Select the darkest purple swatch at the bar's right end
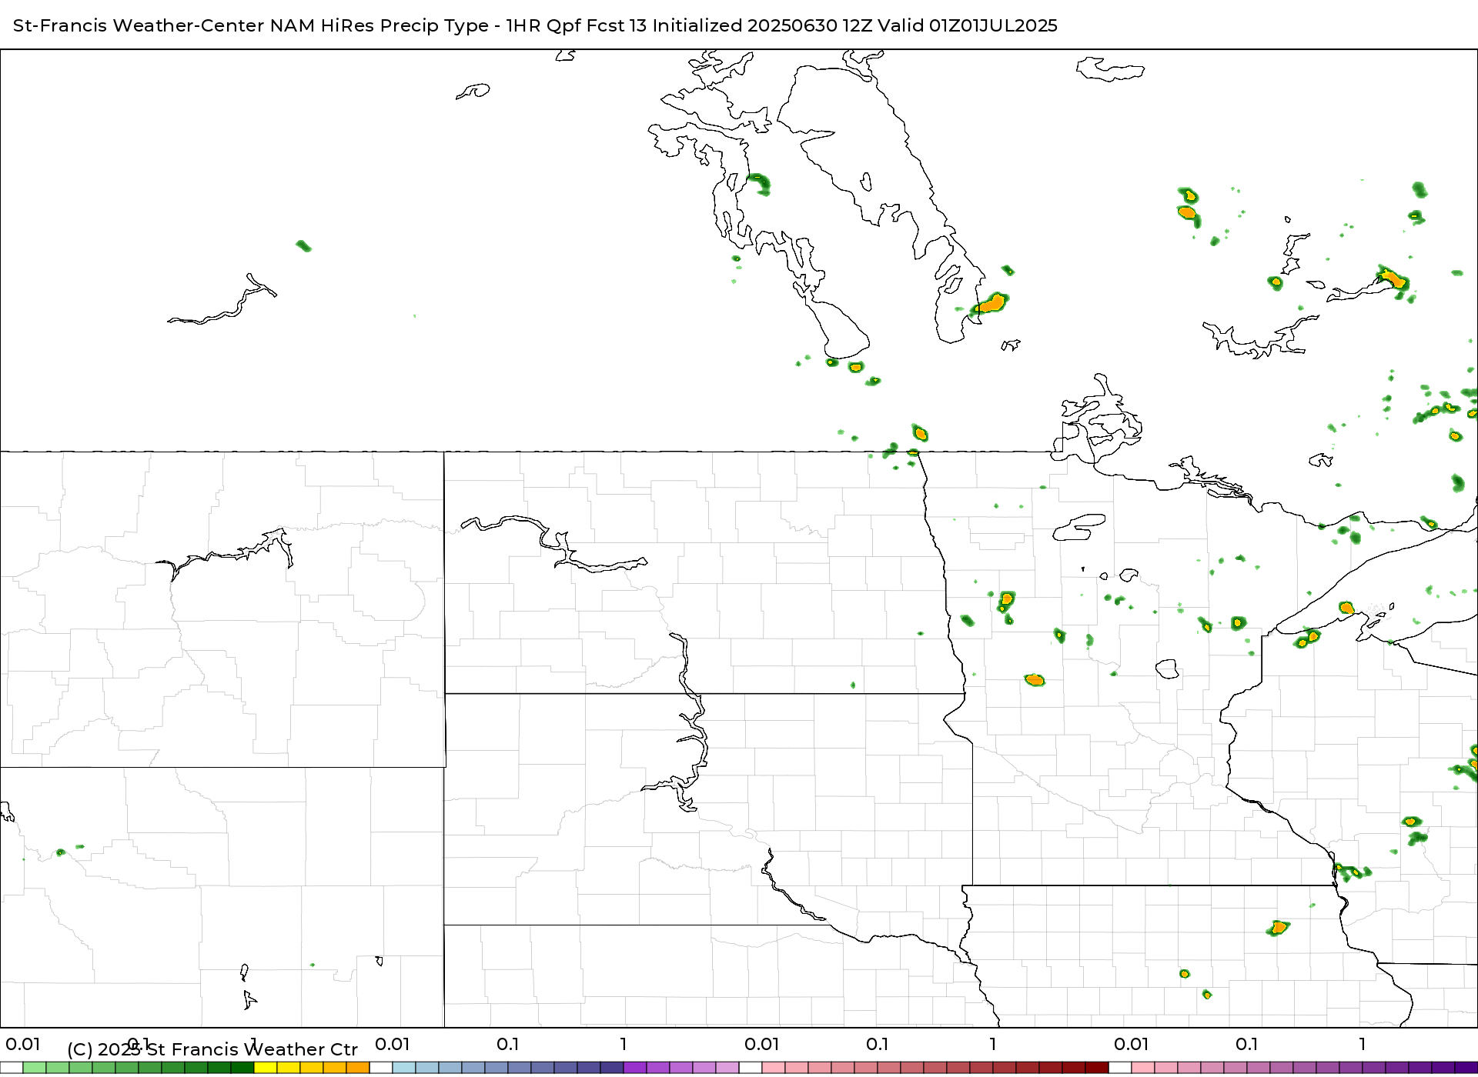This screenshot has height=1077, width=1478. 1466,1068
